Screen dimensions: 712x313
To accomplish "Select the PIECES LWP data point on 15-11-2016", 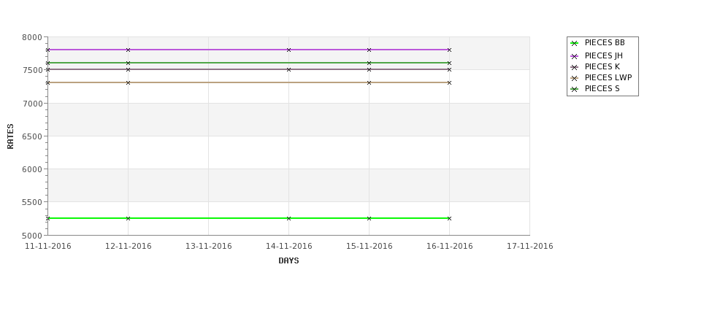I will point(370,82).
